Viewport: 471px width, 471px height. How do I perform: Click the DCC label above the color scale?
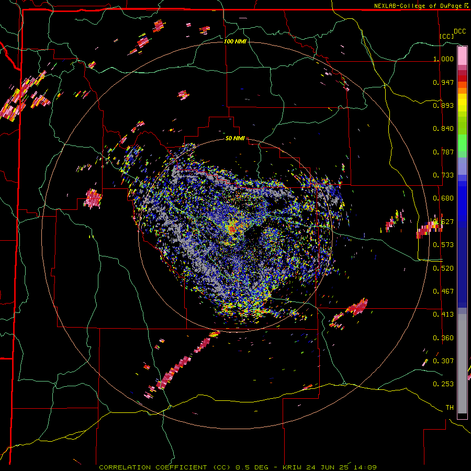pyautogui.click(x=460, y=31)
